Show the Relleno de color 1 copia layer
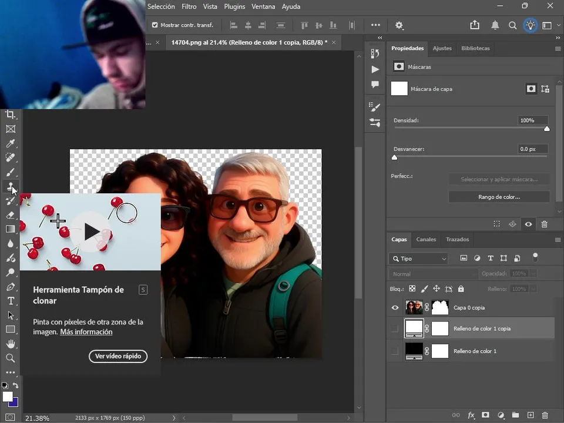 [395, 328]
